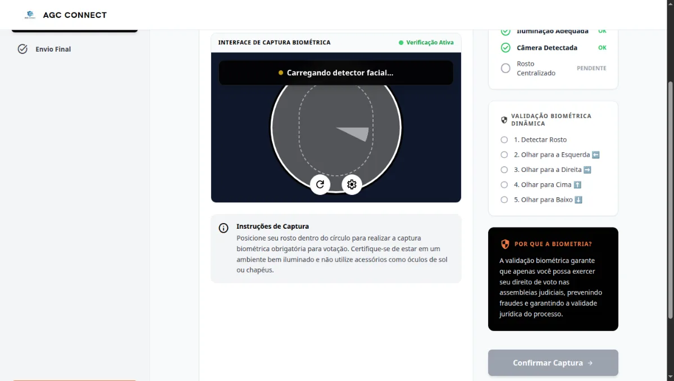Click the Câmera Detectada label
The width and height of the screenshot is (674, 381).
547,48
